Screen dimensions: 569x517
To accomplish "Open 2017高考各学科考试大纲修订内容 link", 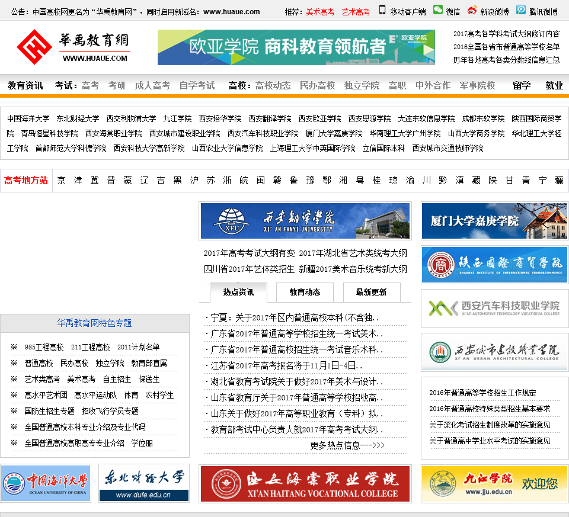I will point(506,34).
